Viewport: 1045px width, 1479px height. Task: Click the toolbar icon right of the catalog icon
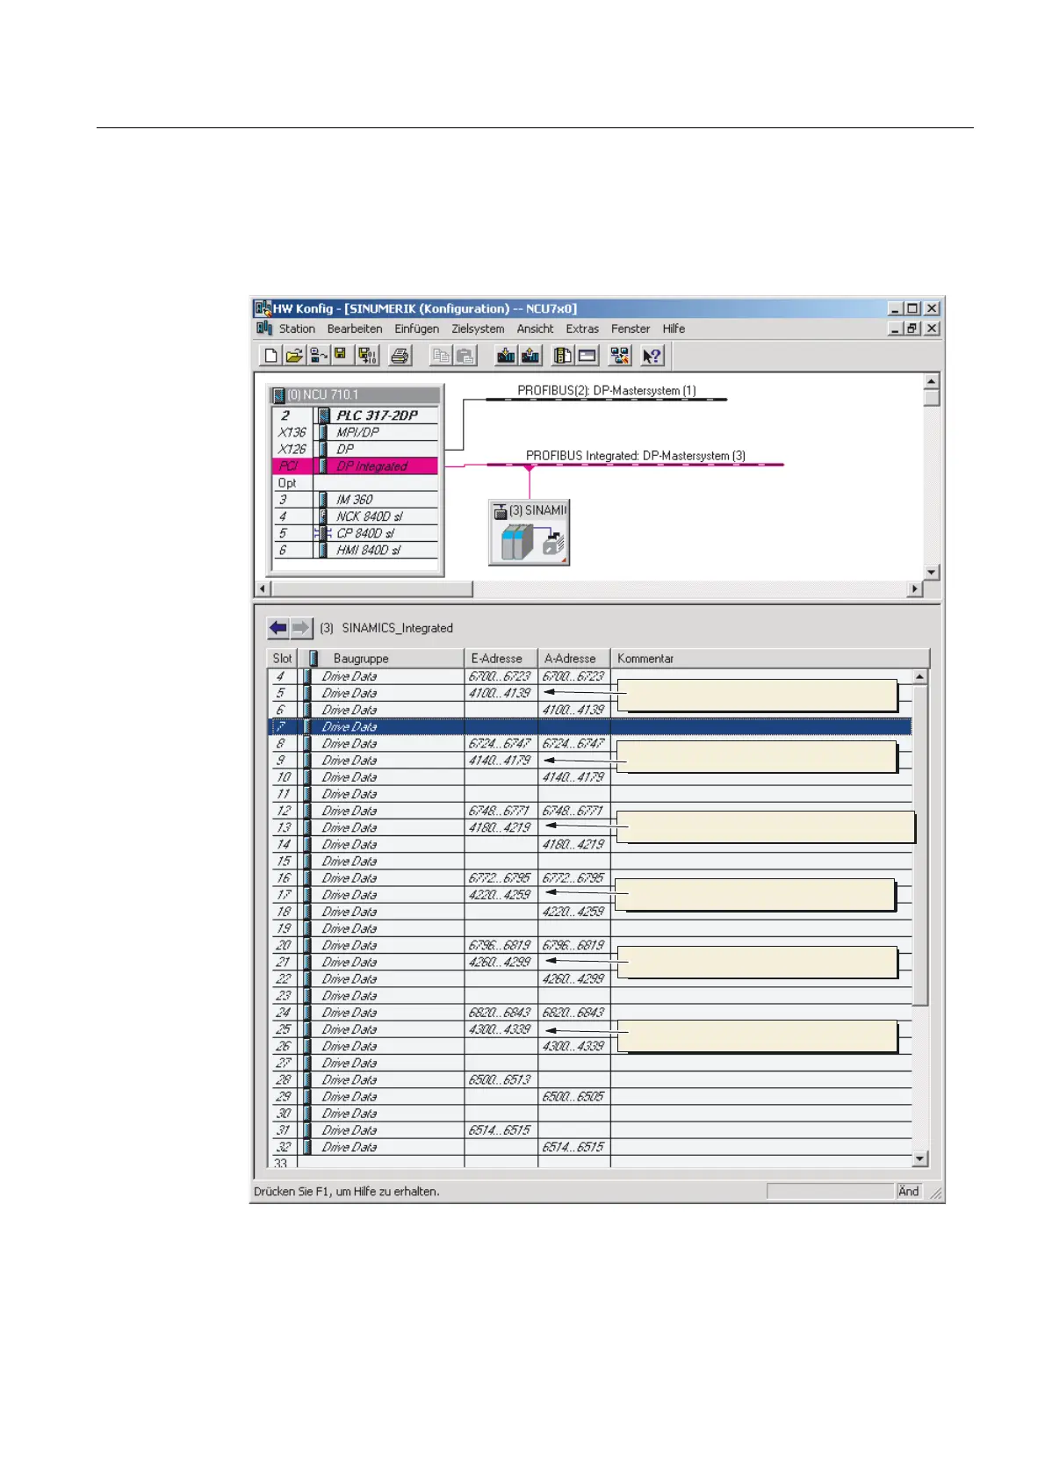click(587, 356)
